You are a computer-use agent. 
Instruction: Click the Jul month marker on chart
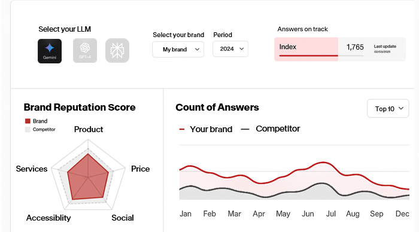331,214
